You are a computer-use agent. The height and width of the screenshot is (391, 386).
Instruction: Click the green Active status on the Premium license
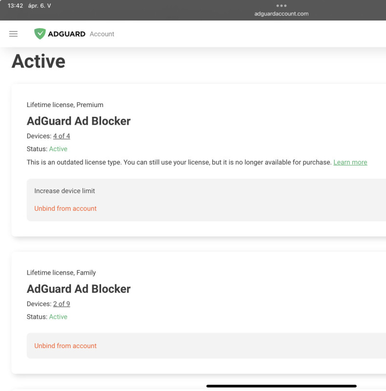[x=58, y=149]
